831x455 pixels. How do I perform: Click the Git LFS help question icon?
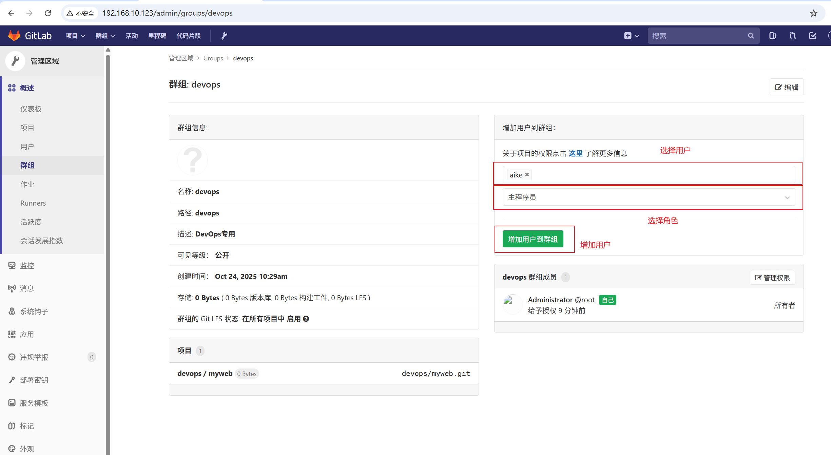pos(306,319)
